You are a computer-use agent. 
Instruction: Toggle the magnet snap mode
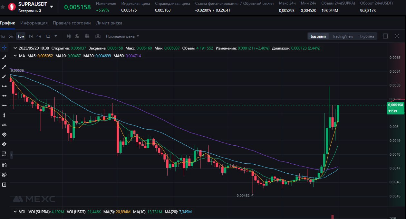click(x=4, y=165)
